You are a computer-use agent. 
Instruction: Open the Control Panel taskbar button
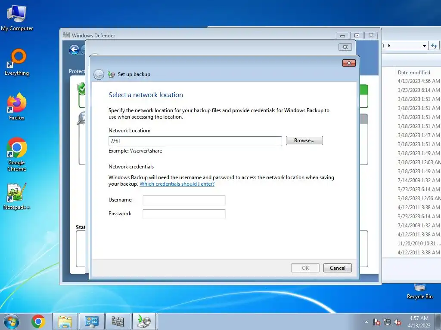[x=91, y=321]
